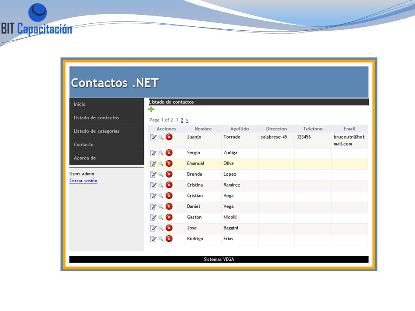
Task: Edit the Brenda Lopez contact
Action: click(x=153, y=174)
